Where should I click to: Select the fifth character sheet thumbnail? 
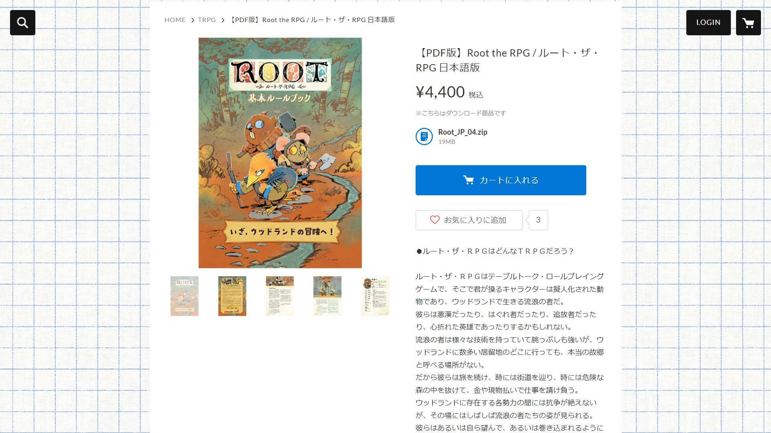coord(375,296)
